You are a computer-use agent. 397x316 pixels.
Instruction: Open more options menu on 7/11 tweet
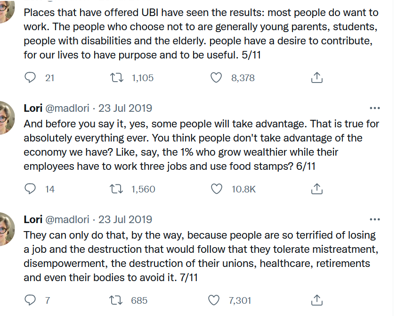click(375, 219)
